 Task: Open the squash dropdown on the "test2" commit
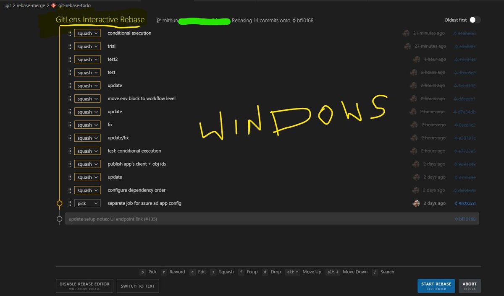87,59
